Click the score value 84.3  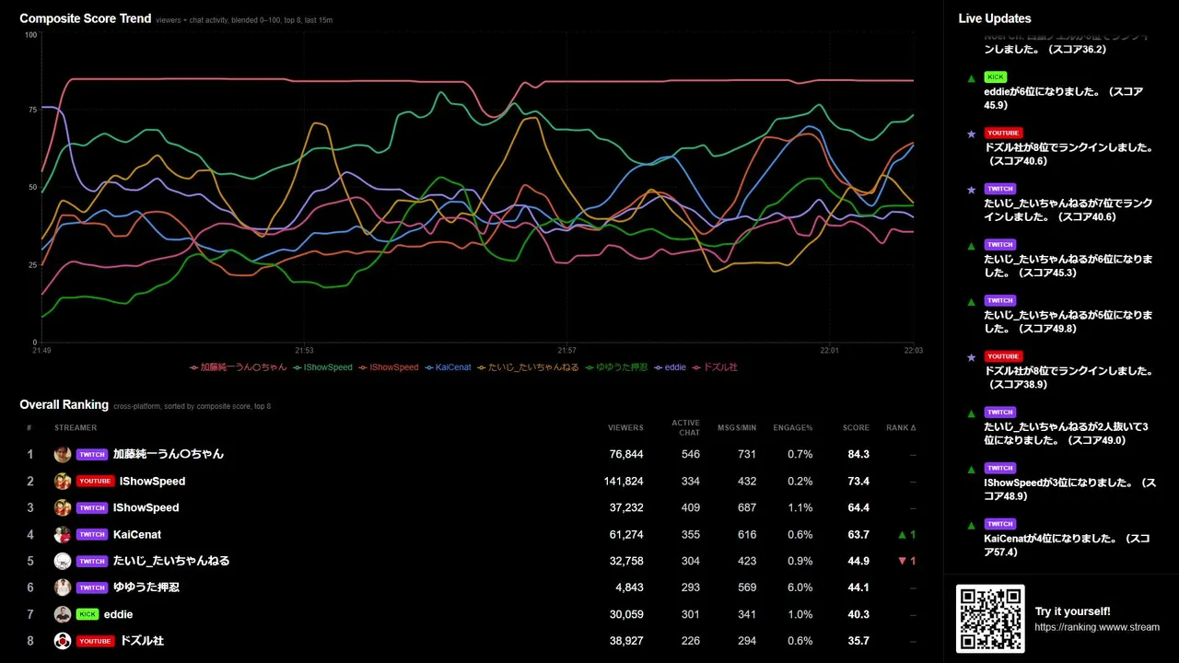coord(858,455)
